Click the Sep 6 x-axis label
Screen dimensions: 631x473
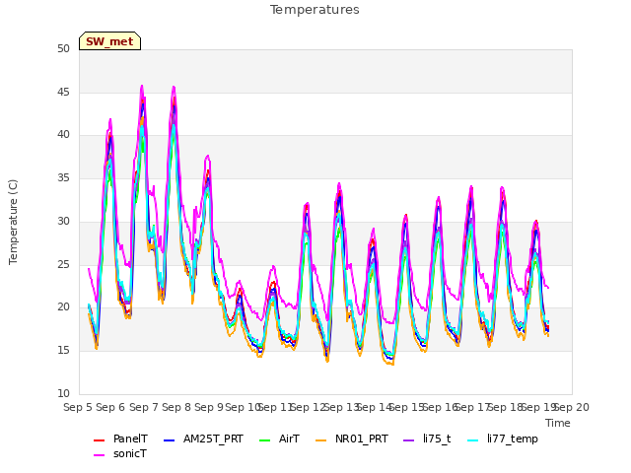click(110, 407)
